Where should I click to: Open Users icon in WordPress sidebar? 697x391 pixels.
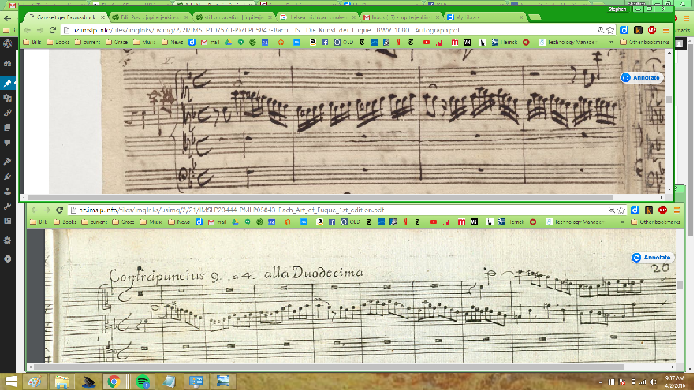coord(8,192)
